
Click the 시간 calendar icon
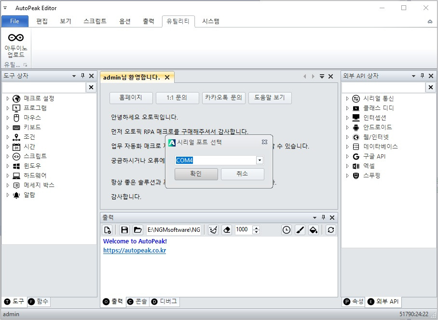click(16, 147)
